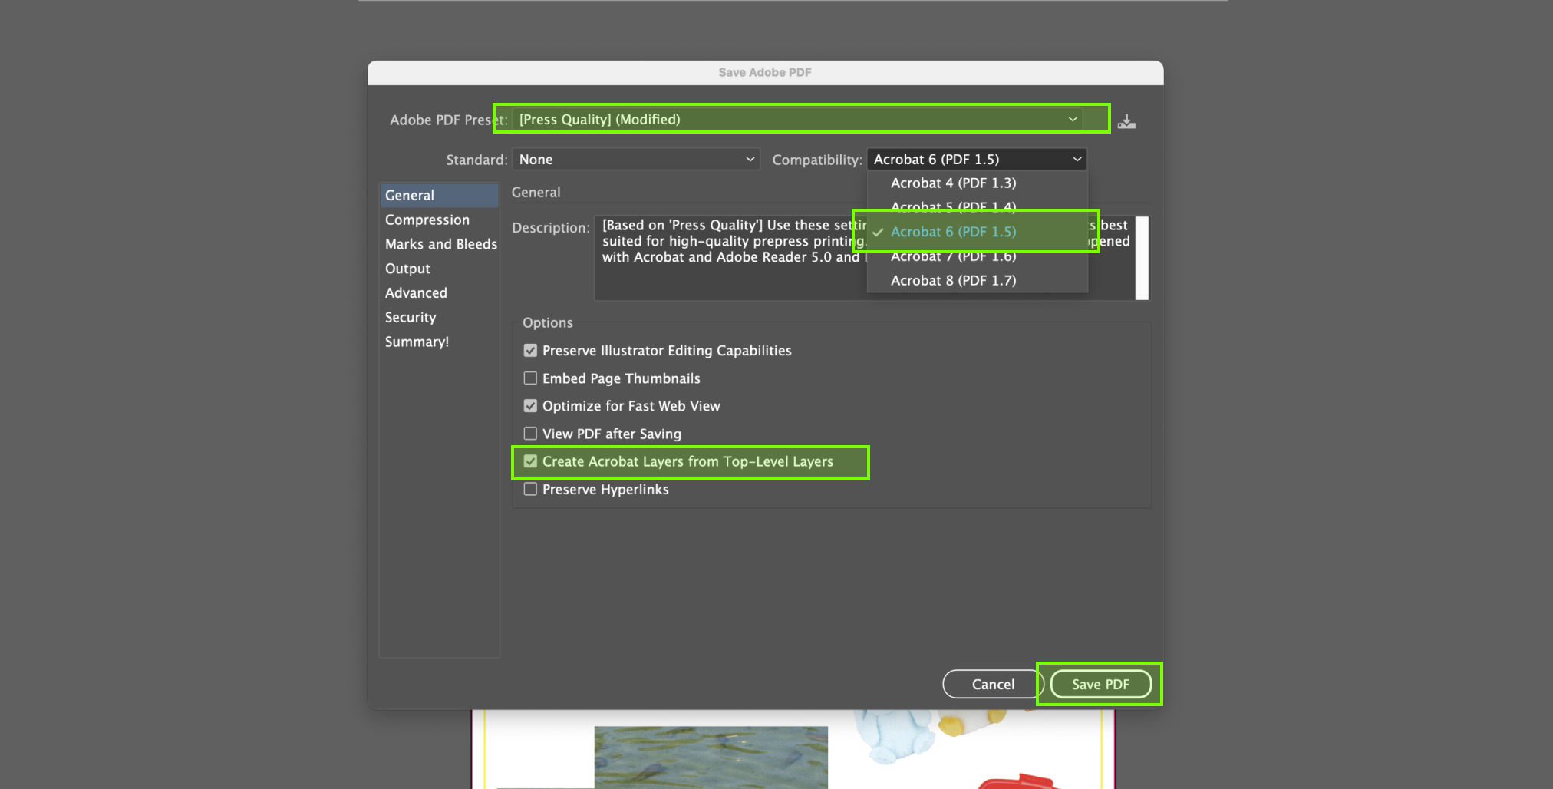The image size is (1553, 789).
Task: Uncheck Preserve Illustrator Editing Capabilities
Action: (530, 351)
